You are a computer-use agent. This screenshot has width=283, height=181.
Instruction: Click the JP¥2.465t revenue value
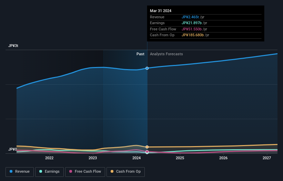[x=190, y=17]
